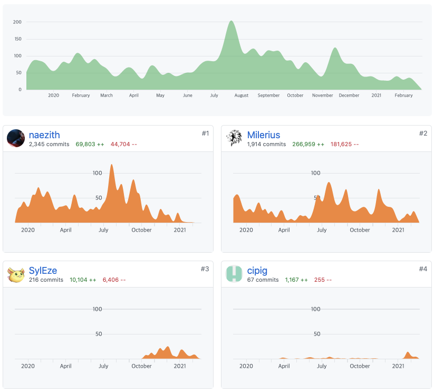Click SylEze's 10,104 additions count

click(83, 280)
